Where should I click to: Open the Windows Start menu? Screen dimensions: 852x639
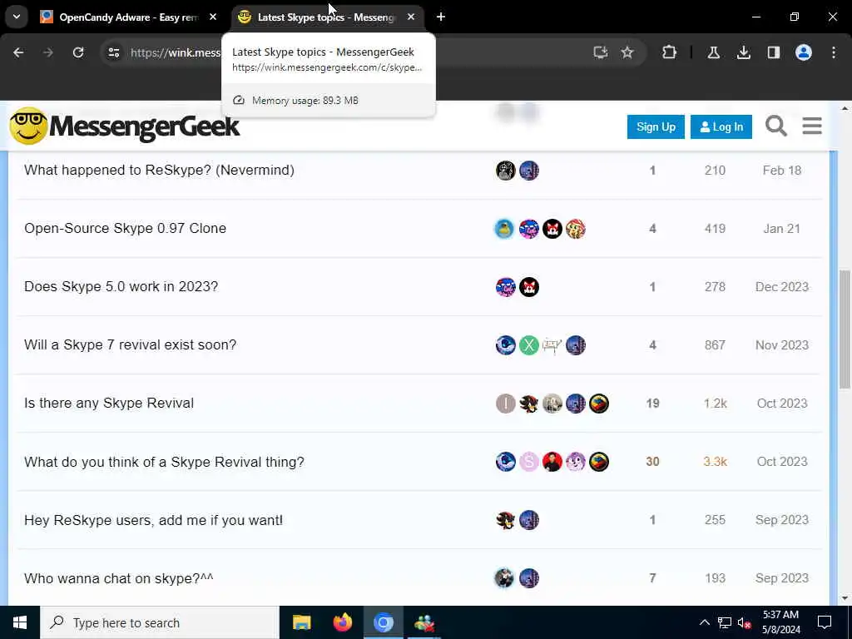click(x=20, y=622)
